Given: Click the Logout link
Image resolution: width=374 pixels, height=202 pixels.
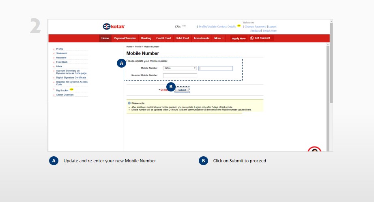Looking at the screenshot, I should (273, 27).
